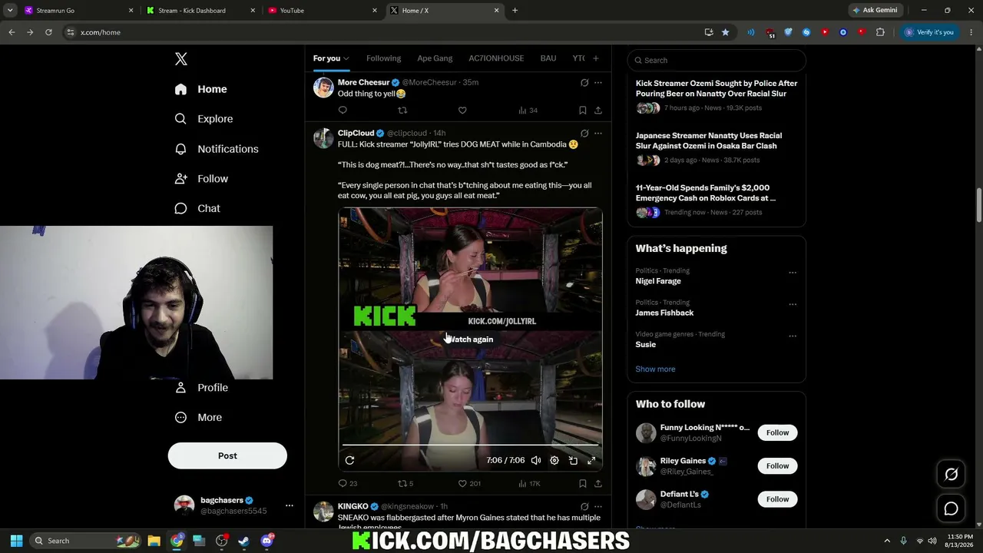Open the Nigel Farage trending topic
Viewport: 983px width, 553px height.
point(658,281)
